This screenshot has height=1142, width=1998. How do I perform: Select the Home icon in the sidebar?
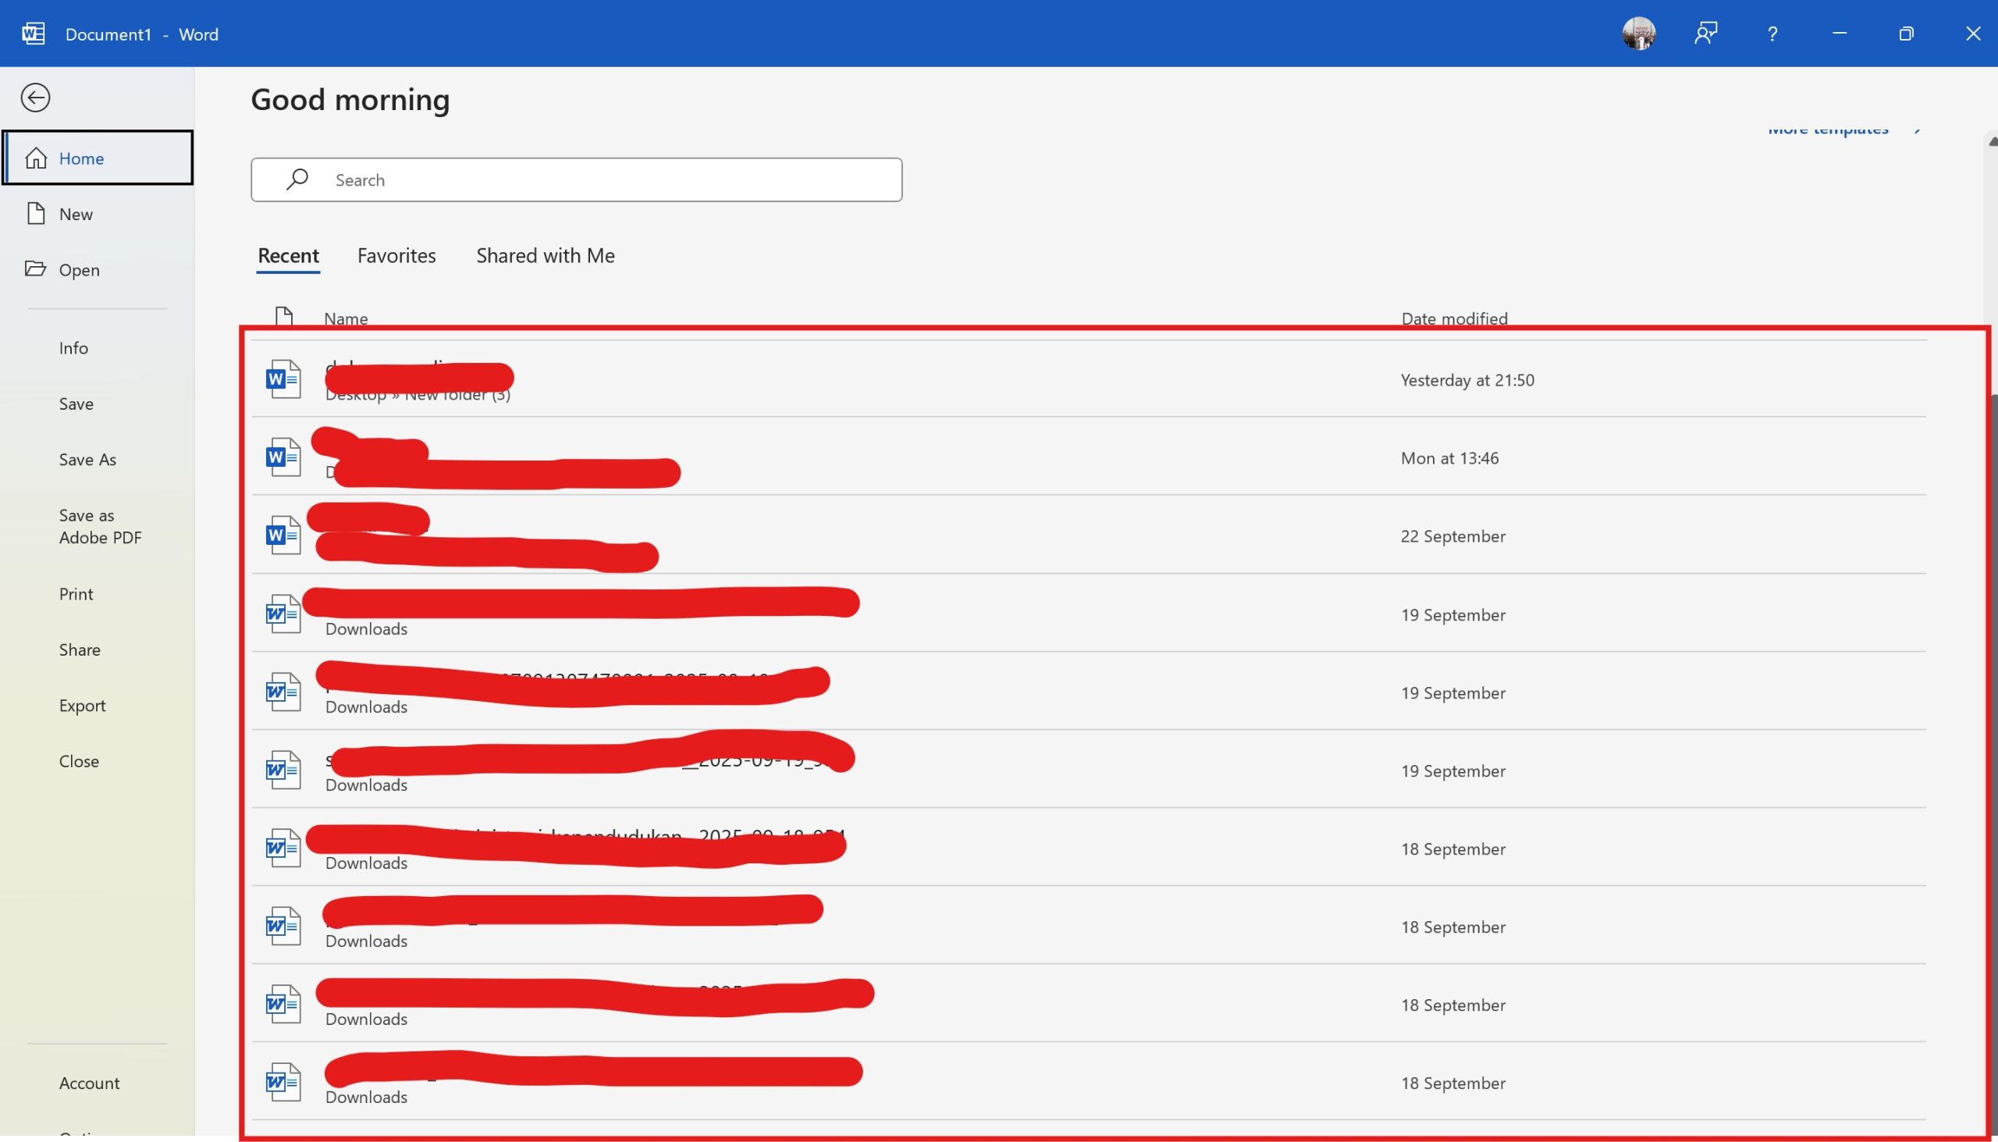(x=36, y=158)
